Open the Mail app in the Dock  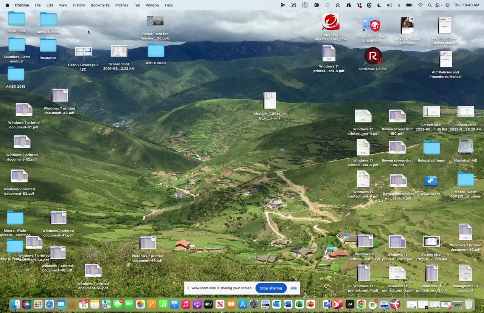61,304
